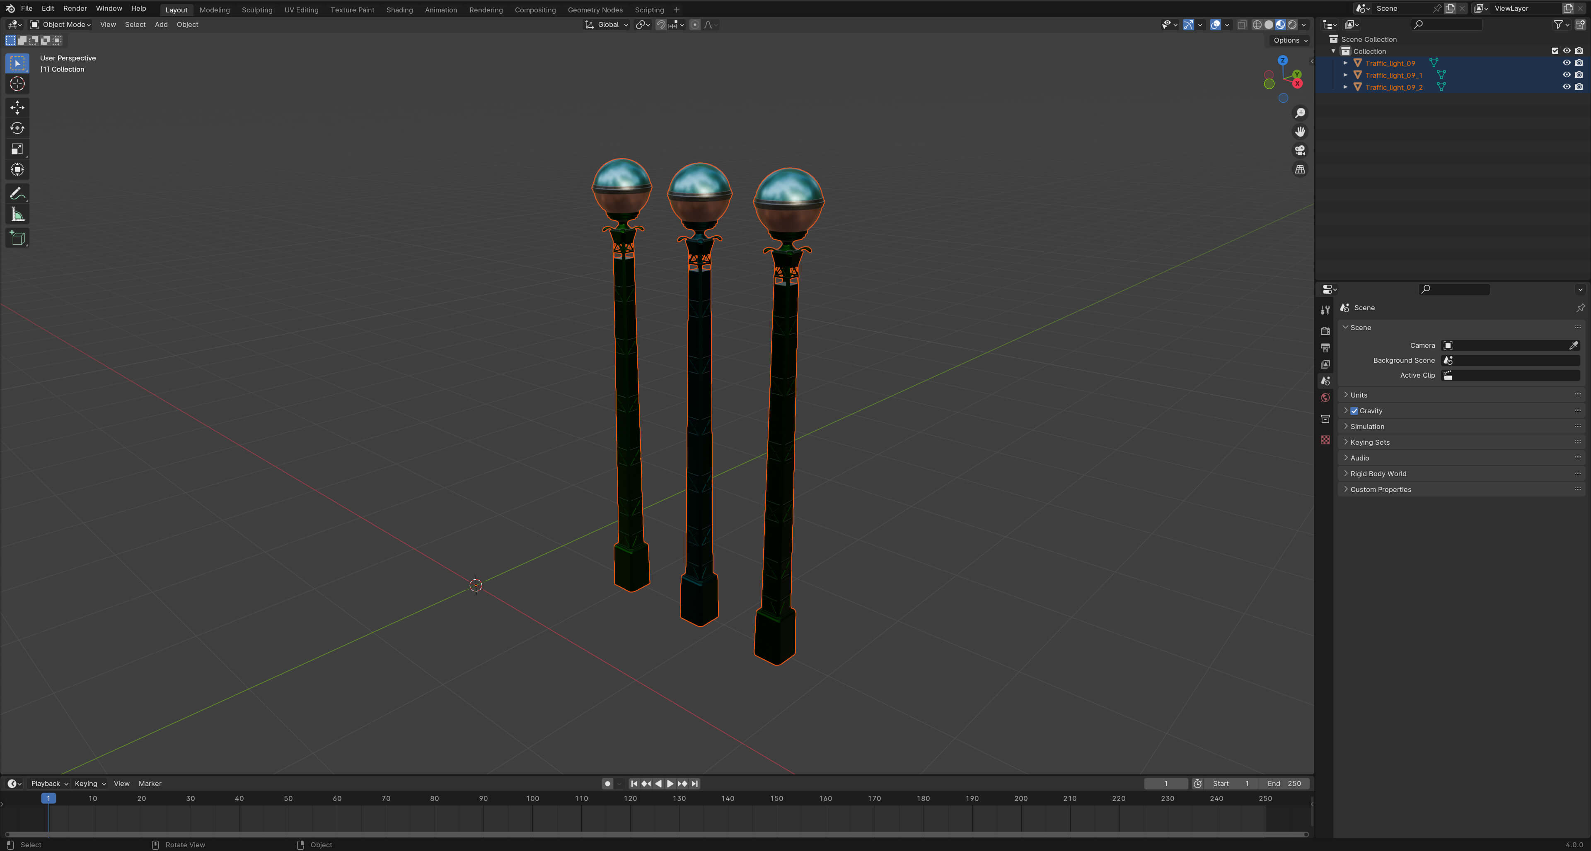1591x851 pixels.
Task: Hide Traffic_light_09_1 in viewport
Action: click(1566, 75)
